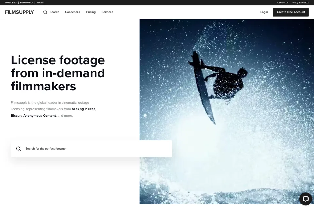Select FILMSUPPLY in the top bar
The image size is (314, 209).
point(26,3)
